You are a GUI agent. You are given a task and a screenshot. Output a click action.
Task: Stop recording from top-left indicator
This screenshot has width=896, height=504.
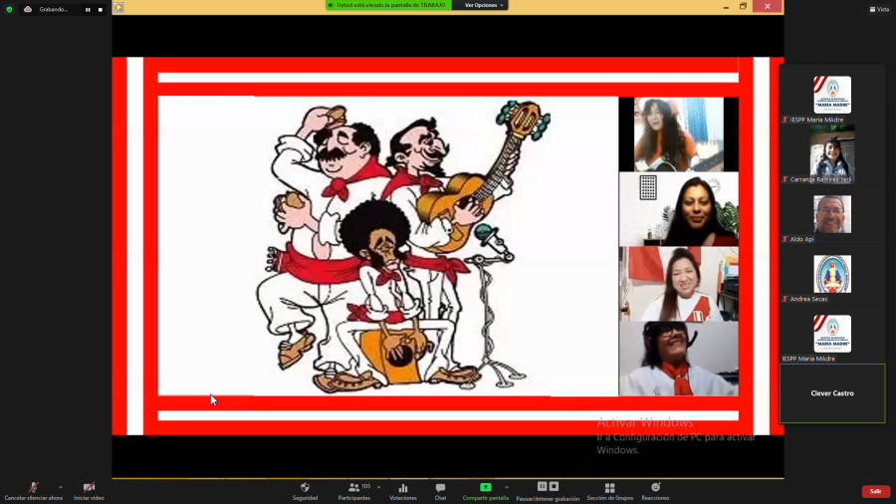click(x=100, y=9)
